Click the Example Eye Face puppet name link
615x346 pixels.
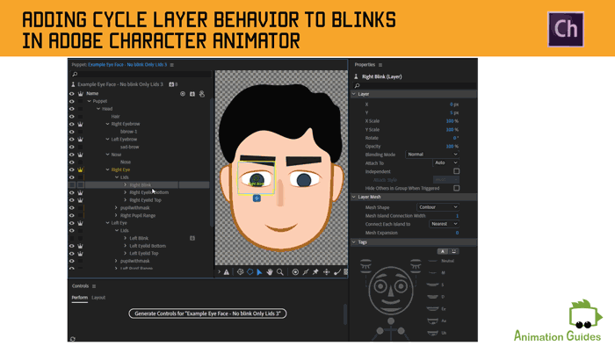pos(127,65)
